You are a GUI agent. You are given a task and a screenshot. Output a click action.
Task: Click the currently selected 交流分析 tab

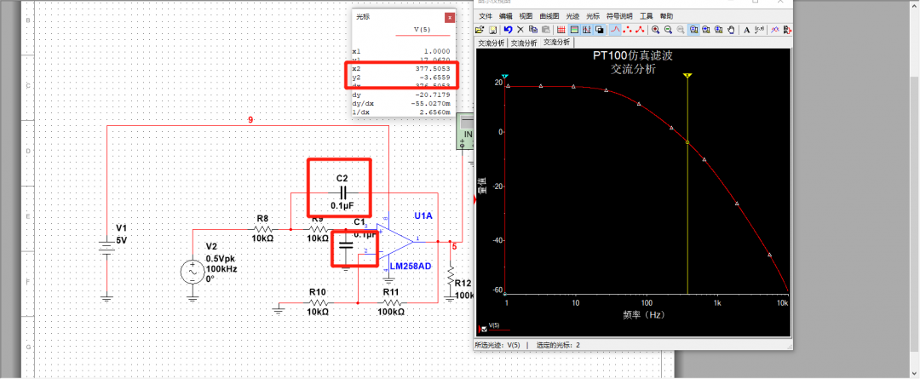tap(556, 43)
